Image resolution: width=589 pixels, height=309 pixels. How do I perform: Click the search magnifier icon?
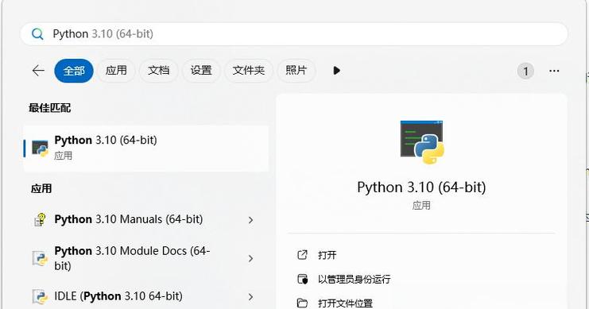tap(37, 34)
